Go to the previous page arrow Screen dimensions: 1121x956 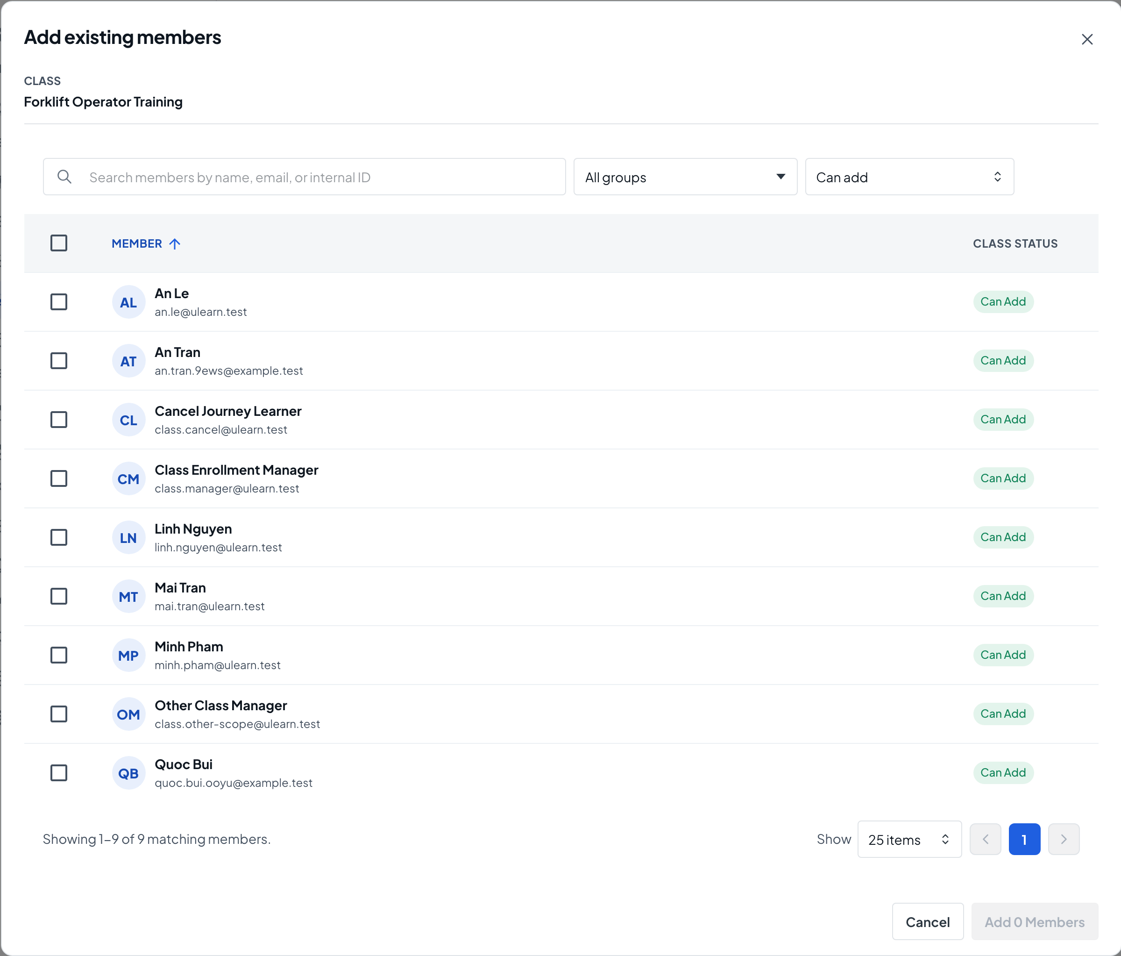985,839
